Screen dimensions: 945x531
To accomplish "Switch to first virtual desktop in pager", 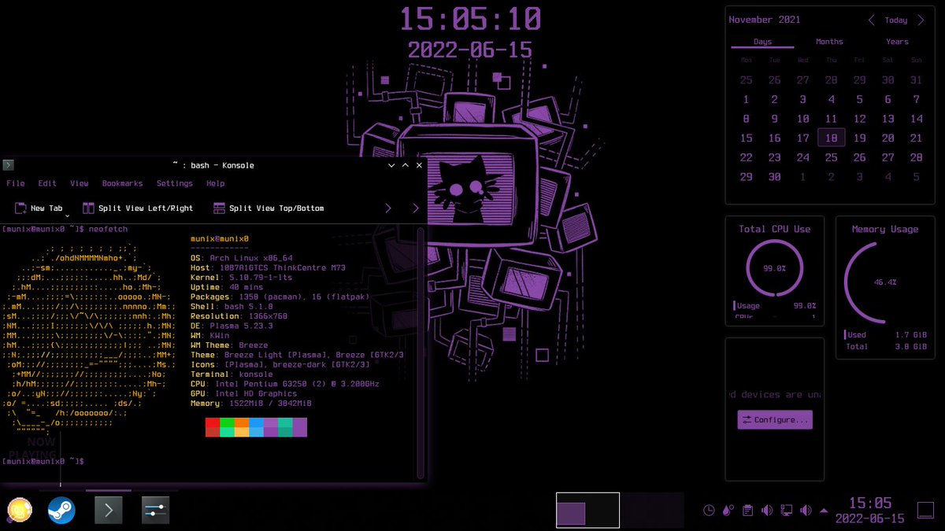I will click(588, 510).
